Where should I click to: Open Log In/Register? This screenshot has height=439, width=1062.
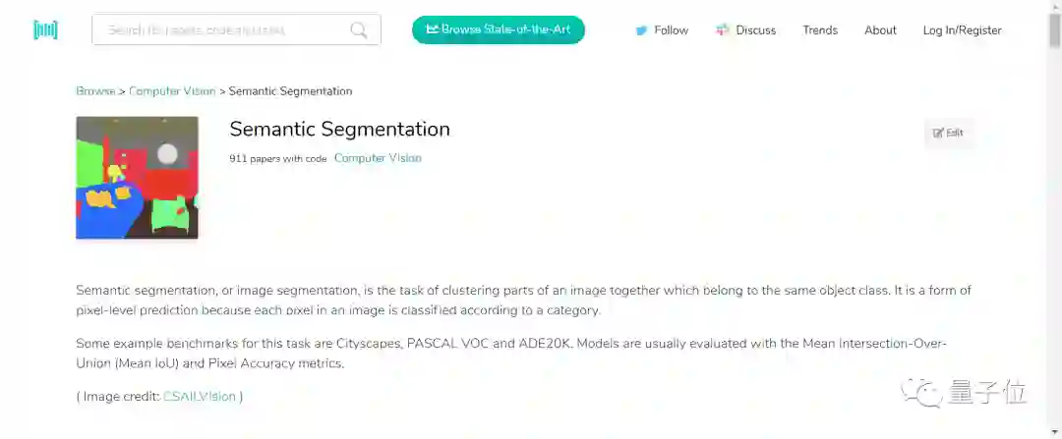point(962,30)
